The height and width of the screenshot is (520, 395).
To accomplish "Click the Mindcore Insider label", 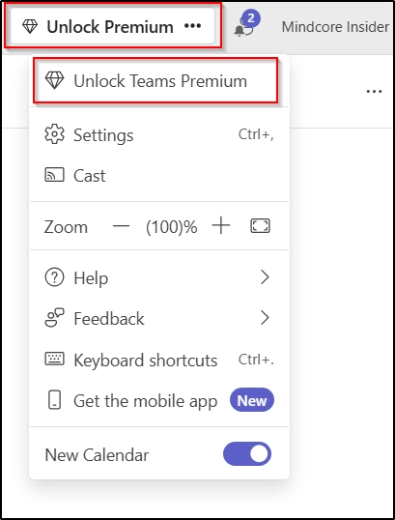I will click(335, 27).
